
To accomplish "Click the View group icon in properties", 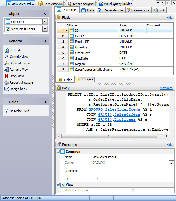I will (x=62, y=185).
